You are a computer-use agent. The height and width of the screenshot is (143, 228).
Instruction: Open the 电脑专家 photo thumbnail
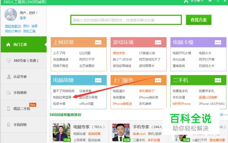point(62,132)
